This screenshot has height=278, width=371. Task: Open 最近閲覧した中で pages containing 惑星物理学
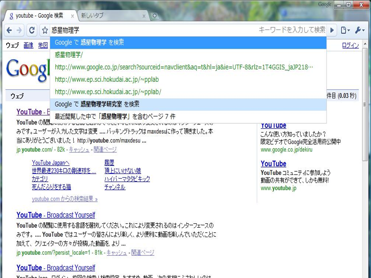(188, 116)
